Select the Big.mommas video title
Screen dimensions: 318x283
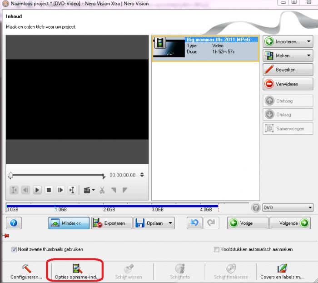[205, 49]
